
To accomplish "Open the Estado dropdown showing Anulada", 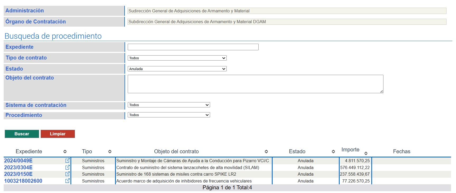I will pos(177,69).
